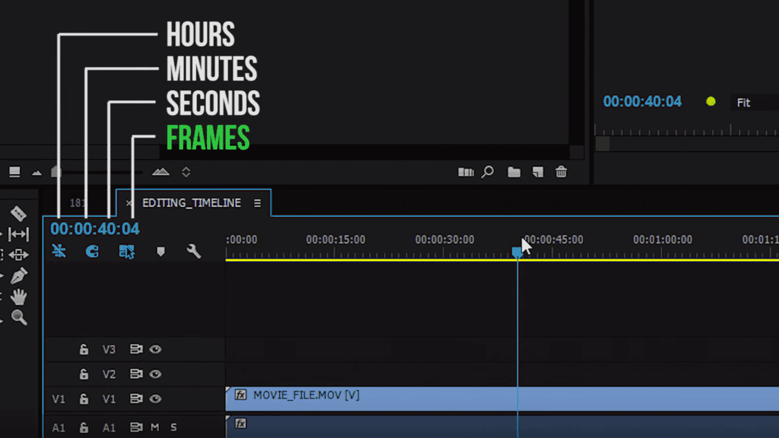The height and width of the screenshot is (438, 779).
Task: Click timeline timecode 00:00:40:04 field
Action: point(95,229)
